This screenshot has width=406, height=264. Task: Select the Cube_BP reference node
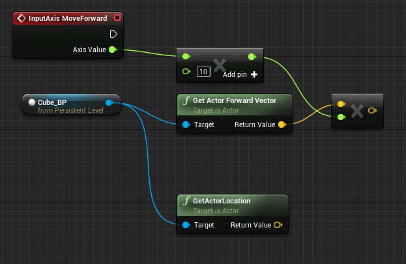pos(71,104)
